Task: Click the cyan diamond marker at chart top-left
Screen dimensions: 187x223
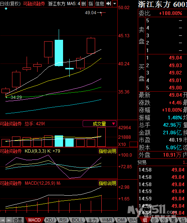Action: click(6, 9)
